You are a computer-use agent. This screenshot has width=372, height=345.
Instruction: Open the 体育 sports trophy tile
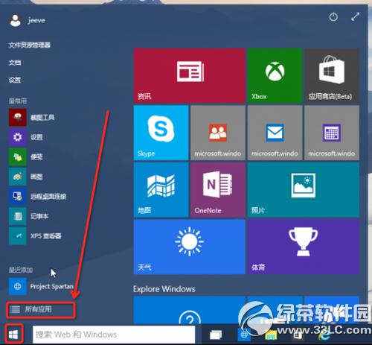pos(304,247)
